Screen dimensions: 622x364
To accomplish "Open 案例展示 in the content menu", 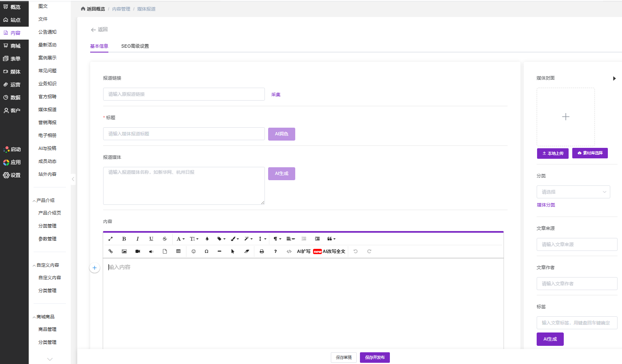I will [x=47, y=58].
